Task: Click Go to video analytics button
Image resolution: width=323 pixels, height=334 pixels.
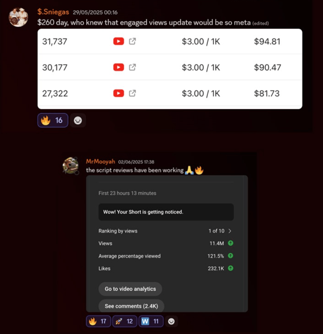Action: tap(130, 289)
